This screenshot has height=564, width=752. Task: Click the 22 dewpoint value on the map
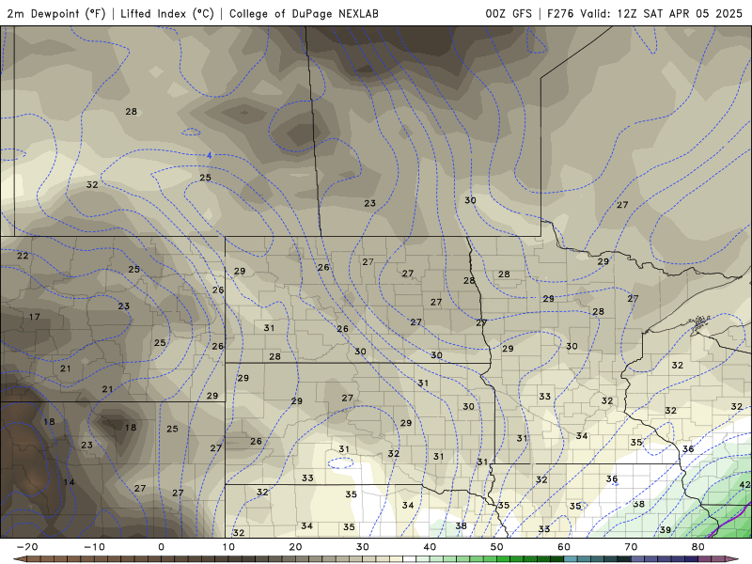(23, 256)
